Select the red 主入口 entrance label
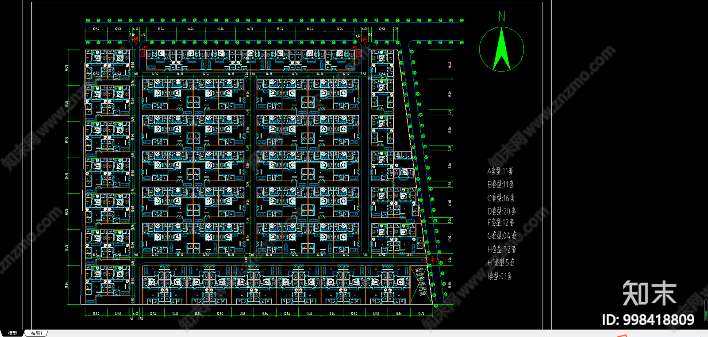The width and height of the screenshot is (708, 337). click(x=435, y=260)
